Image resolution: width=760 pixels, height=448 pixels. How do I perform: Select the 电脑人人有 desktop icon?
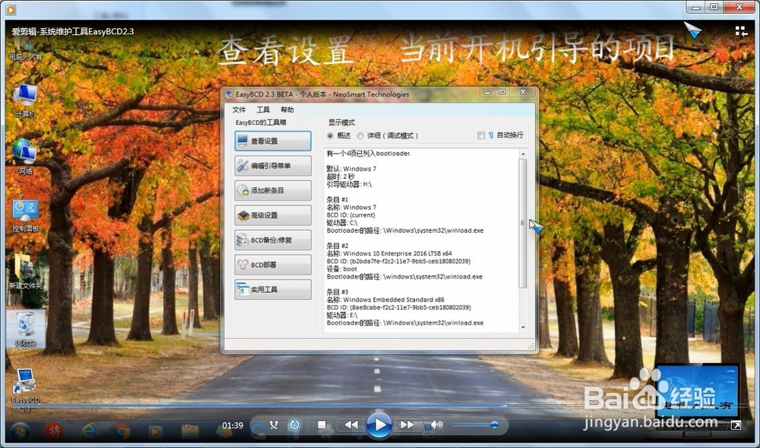pyautogui.click(x=25, y=50)
